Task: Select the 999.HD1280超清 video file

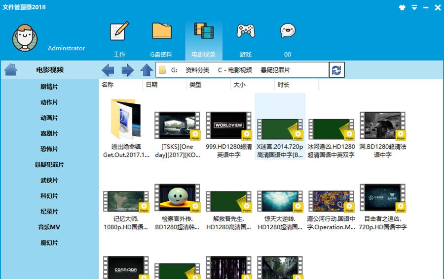Action: coord(228,135)
